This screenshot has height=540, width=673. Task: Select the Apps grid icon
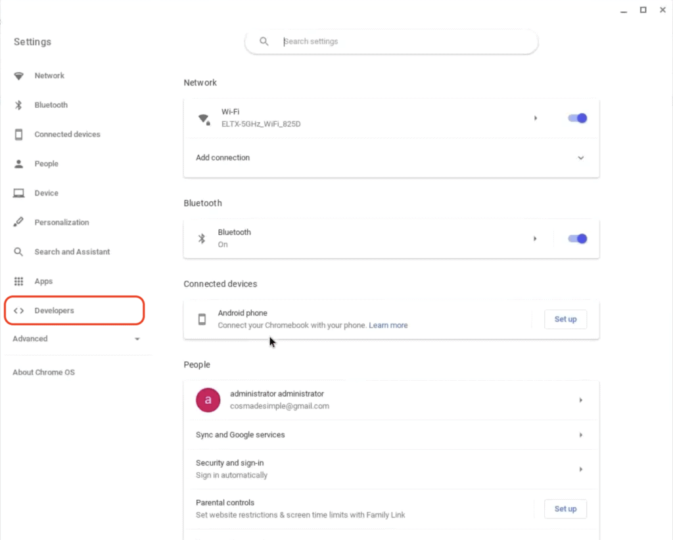point(19,281)
